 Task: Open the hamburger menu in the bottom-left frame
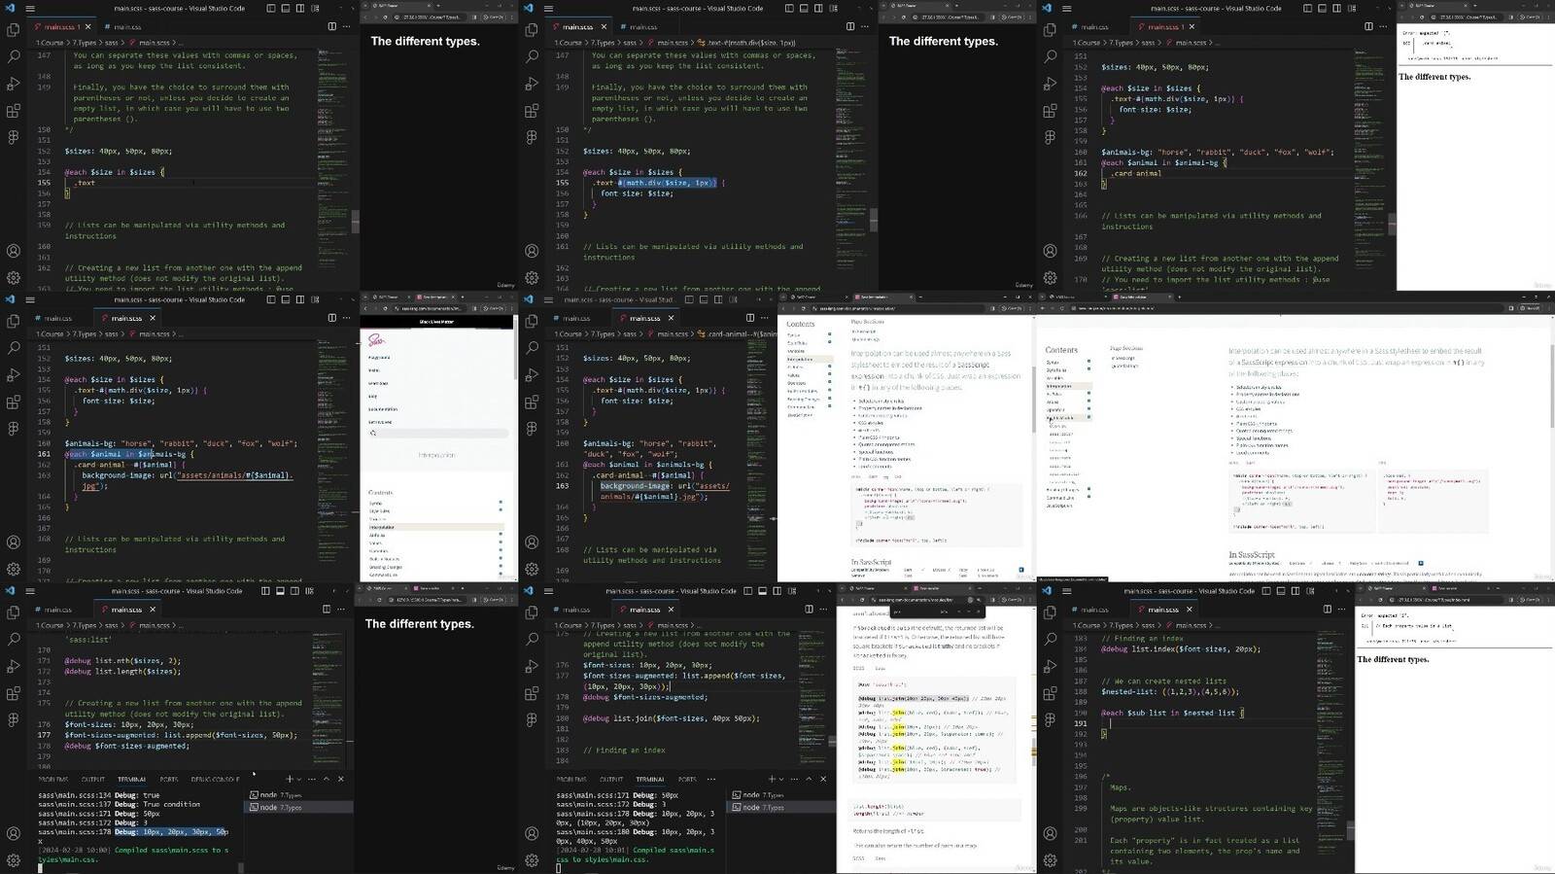tap(30, 591)
